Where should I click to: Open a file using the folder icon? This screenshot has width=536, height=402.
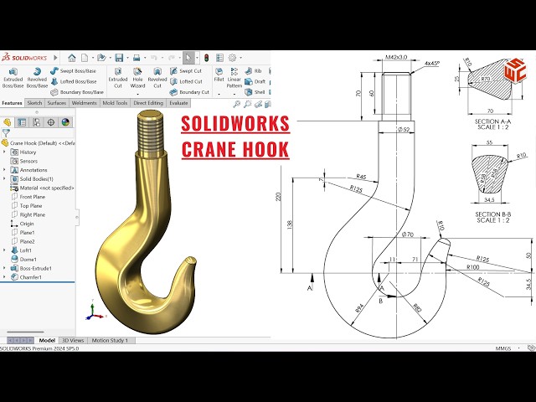(101, 58)
